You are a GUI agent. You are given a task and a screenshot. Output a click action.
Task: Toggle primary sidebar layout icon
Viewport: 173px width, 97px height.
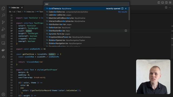pos(159,2)
